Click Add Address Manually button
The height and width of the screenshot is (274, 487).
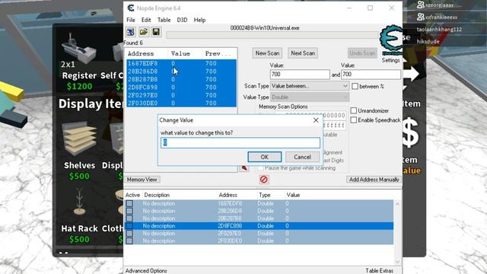tap(374, 180)
